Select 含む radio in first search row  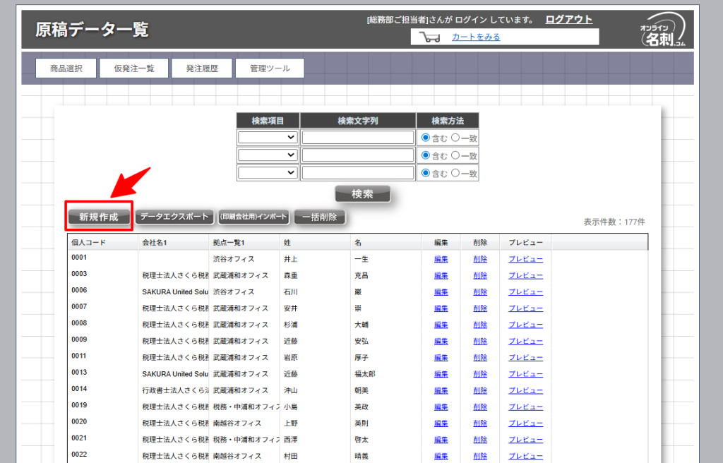coord(426,138)
